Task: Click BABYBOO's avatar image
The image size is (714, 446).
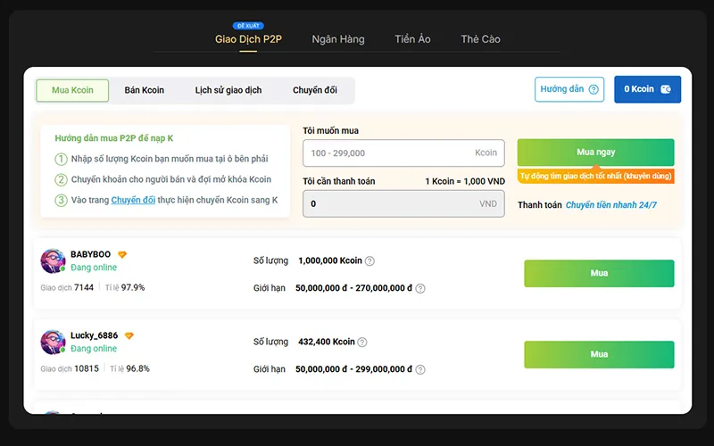Action: pyautogui.click(x=53, y=260)
